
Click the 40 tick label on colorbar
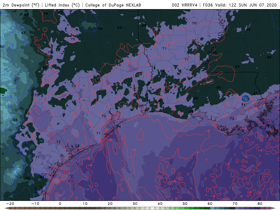pos(160,204)
